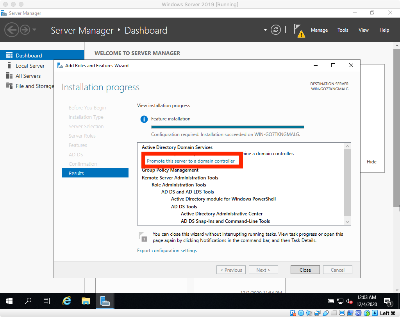Image resolution: width=400 pixels, height=317 pixels.
Task: Select Local Server in the left pane
Action: pyautogui.click(x=30, y=66)
